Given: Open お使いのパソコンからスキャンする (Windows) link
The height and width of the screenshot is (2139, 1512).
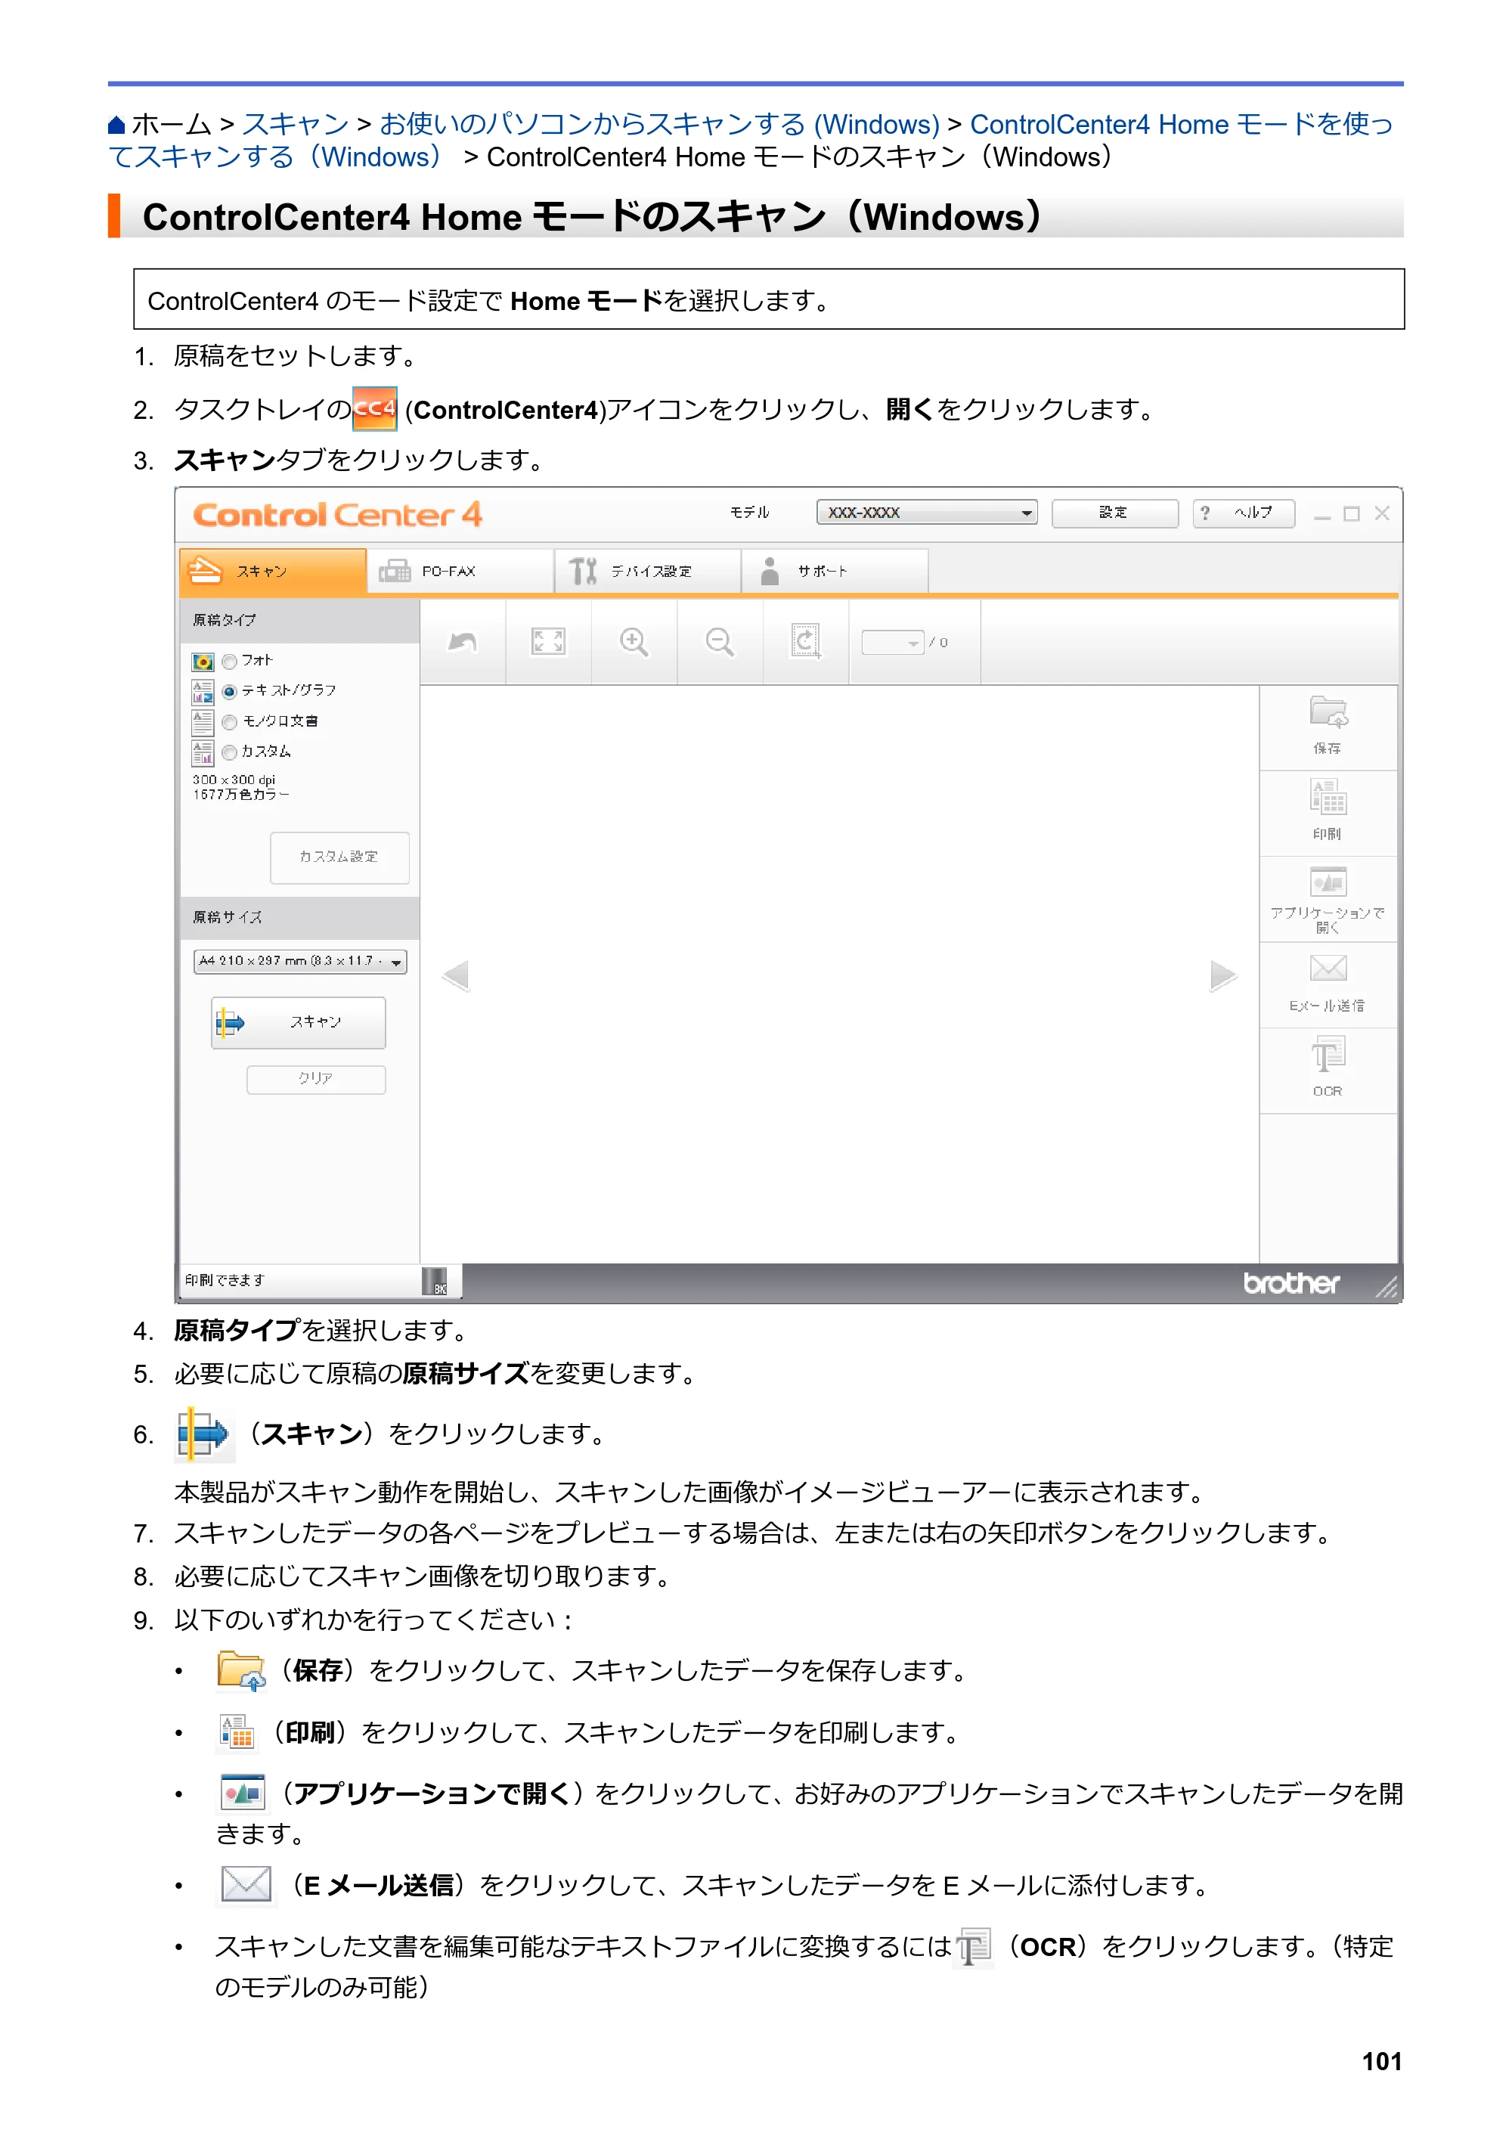Looking at the screenshot, I should pos(659,124).
